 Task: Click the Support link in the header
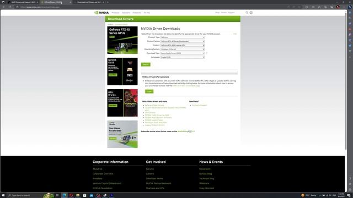pyautogui.click(x=231, y=13)
